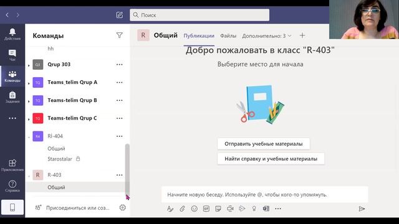Image resolution: width=399 pixels, height=224 pixels.
Task: Click the Praise badge icon
Action: coord(254,209)
